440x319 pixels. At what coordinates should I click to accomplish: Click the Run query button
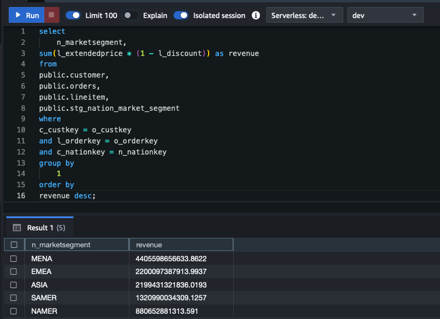tap(26, 15)
